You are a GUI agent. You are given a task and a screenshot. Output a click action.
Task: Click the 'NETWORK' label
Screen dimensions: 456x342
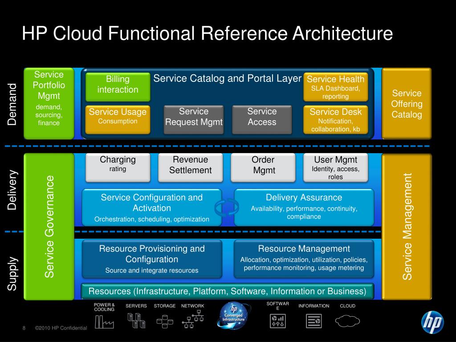coord(192,306)
